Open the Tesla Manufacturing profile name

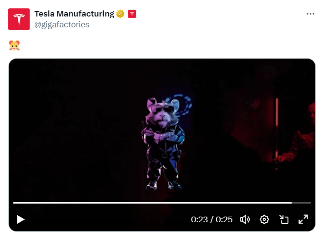tap(74, 14)
